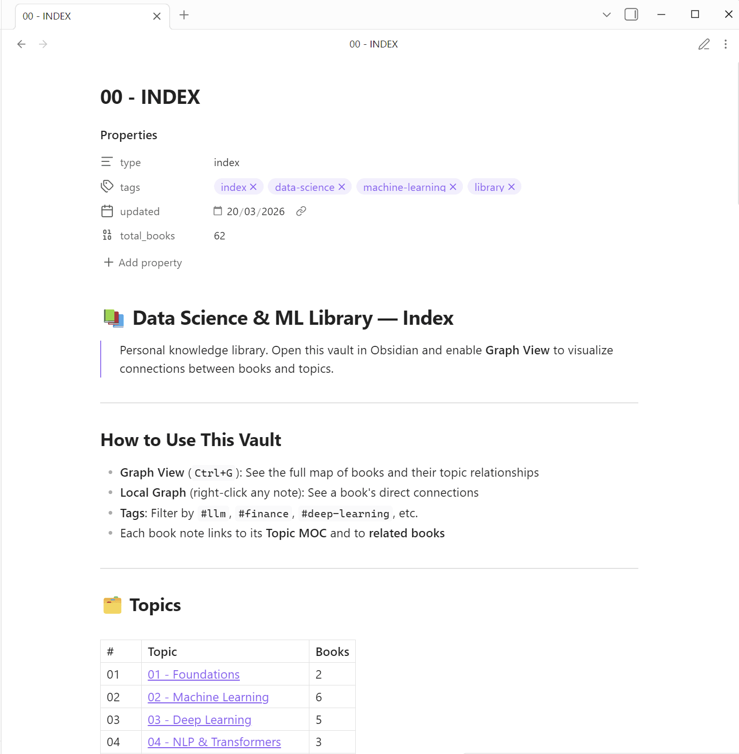Open a new tab with the plus button

click(184, 15)
